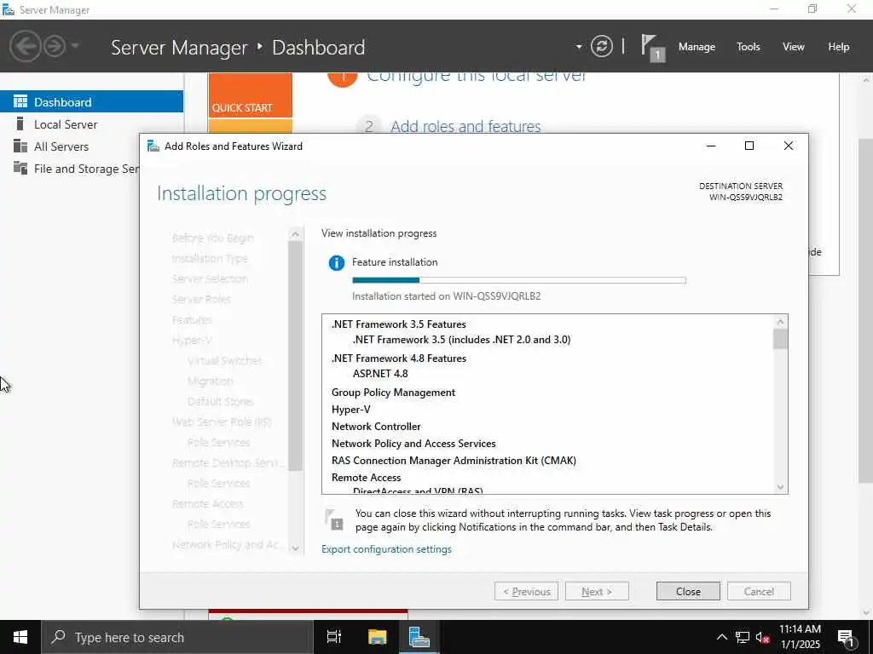Click the Export configuration settings link

386,549
